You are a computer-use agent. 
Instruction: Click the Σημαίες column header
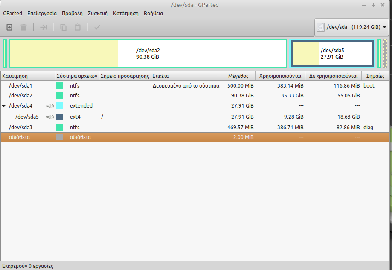click(x=375, y=76)
